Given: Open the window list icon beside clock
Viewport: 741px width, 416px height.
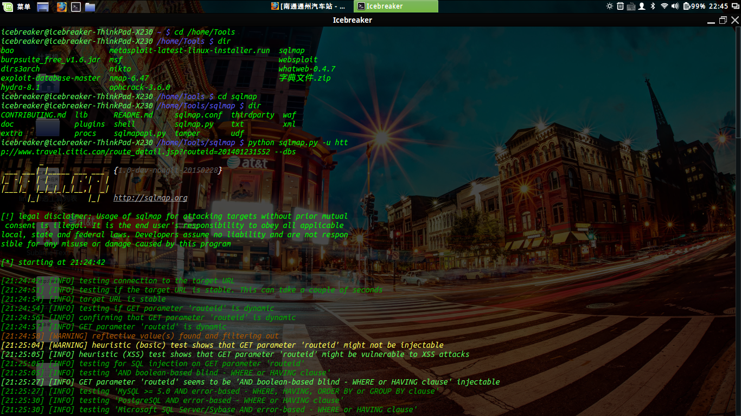Looking at the screenshot, I should [735, 6].
